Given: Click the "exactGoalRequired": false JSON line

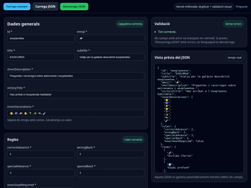Looking at the screenshot, I should pos(184,141).
